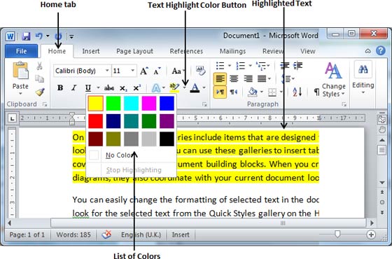The width and height of the screenshot is (392, 259).
Task: Click the Text Highlight Color pen icon
Action: [174, 87]
